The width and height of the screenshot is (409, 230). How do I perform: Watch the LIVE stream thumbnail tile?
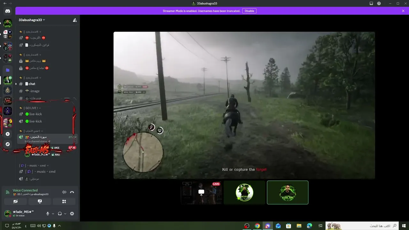201,192
